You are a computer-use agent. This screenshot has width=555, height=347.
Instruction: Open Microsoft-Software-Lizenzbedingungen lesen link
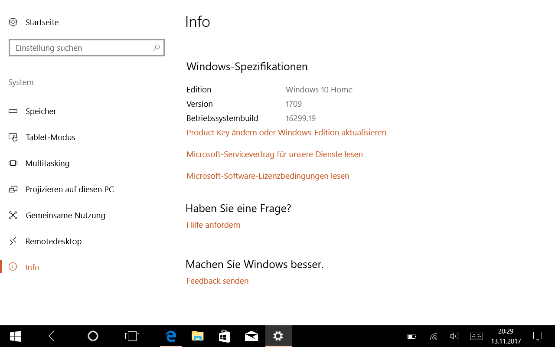268,176
